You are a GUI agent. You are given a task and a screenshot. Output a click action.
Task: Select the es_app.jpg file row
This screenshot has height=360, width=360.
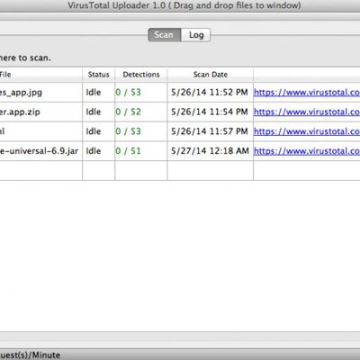[x=180, y=93]
